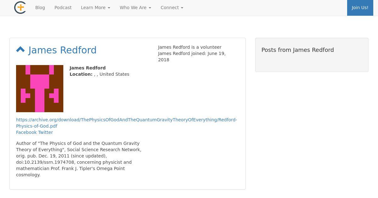Visit the Facebook profile link
Image resolution: width=378 pixels, height=198 pixels.
pyautogui.click(x=26, y=132)
